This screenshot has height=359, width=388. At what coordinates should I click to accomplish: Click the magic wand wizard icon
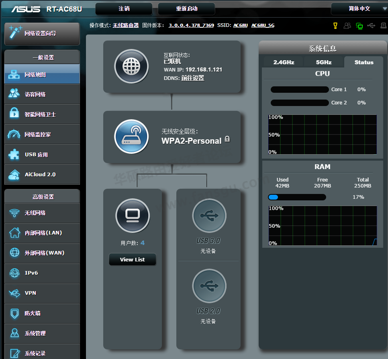click(15, 32)
